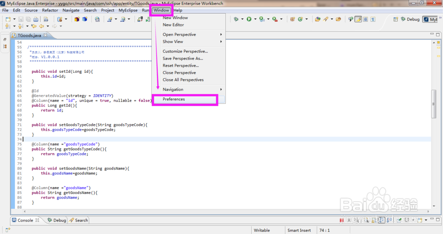Click the Print icon in toolbar
Screen dimensions: 443x234
36,19
